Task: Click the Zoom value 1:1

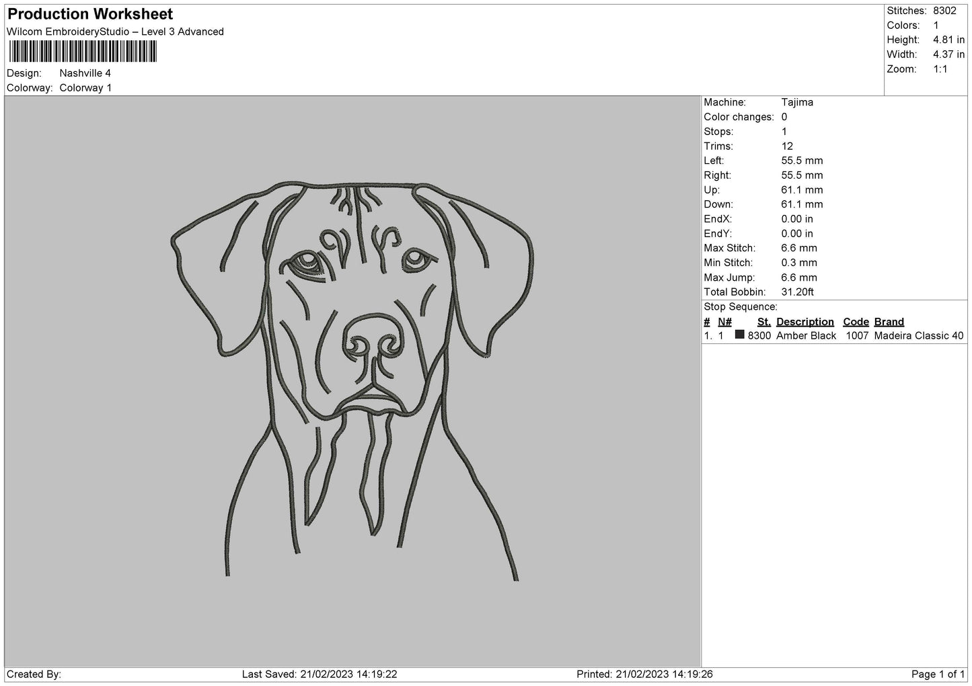Action: [940, 69]
